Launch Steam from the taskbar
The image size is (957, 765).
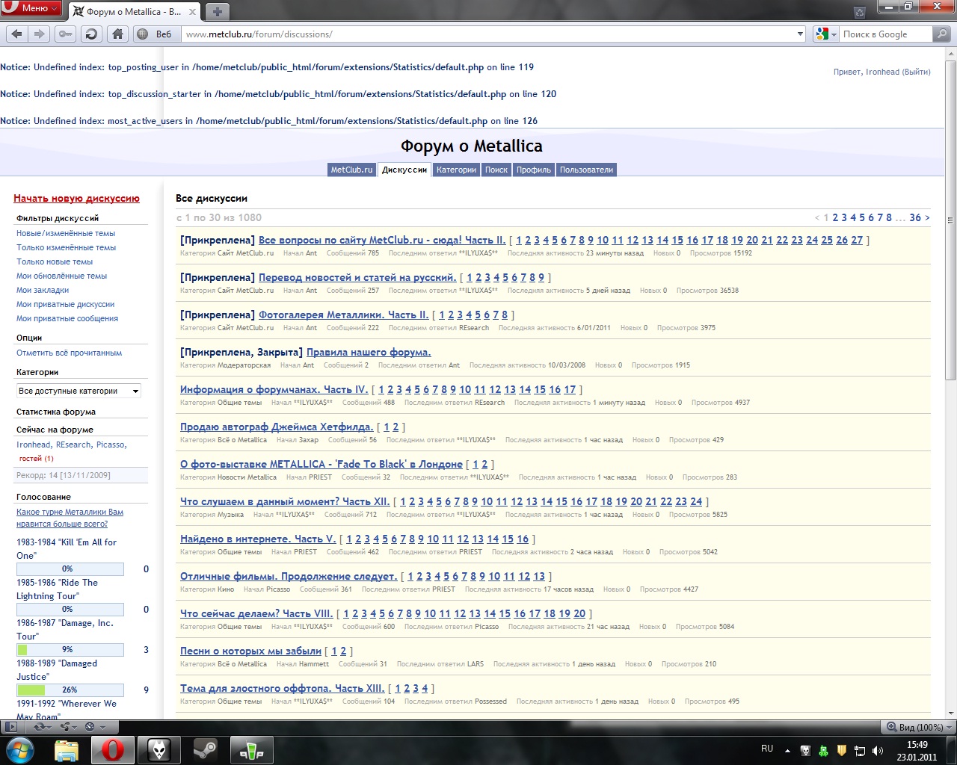[205, 749]
